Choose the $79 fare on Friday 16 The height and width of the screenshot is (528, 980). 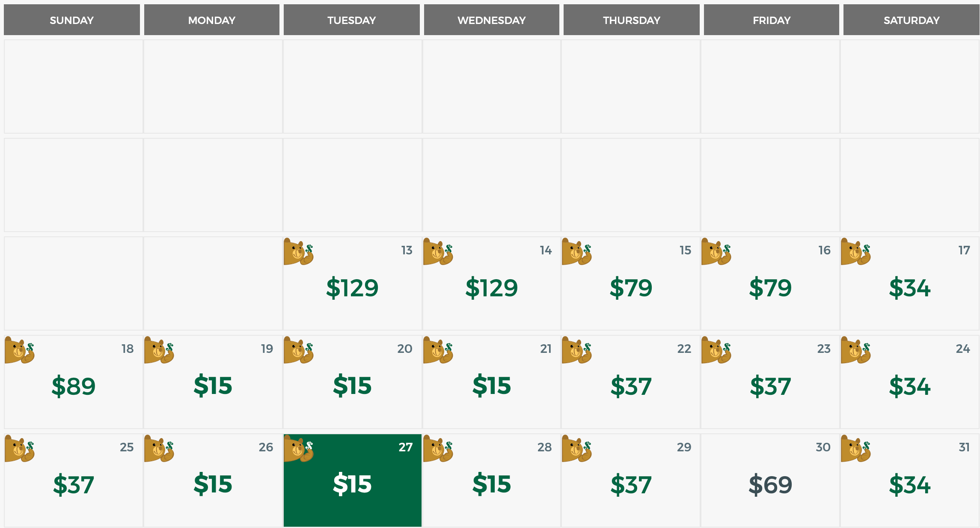pyautogui.click(x=770, y=288)
